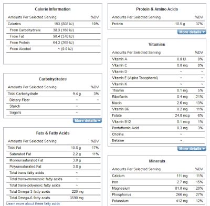Select the Magnesium mineral row

[157, 188]
